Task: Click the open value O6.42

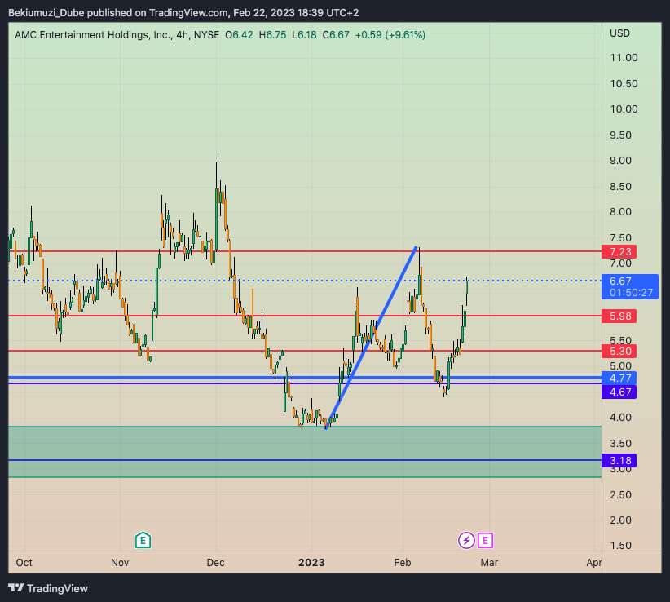Action: tap(240, 34)
